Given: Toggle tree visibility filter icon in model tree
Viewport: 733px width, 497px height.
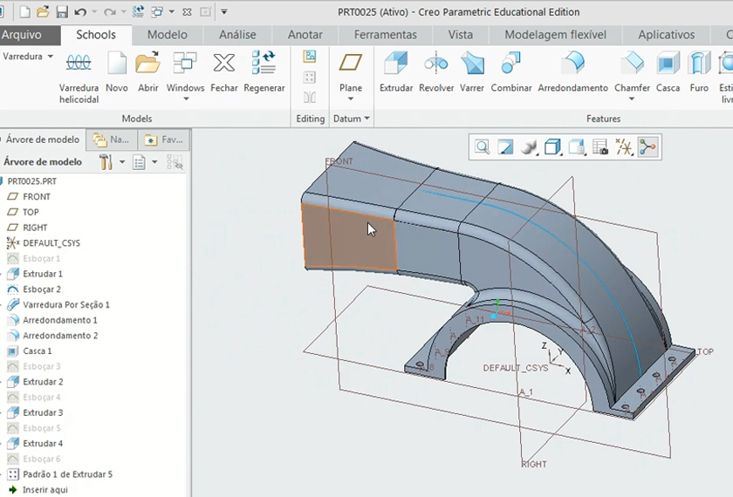Looking at the screenshot, I should tap(175, 162).
